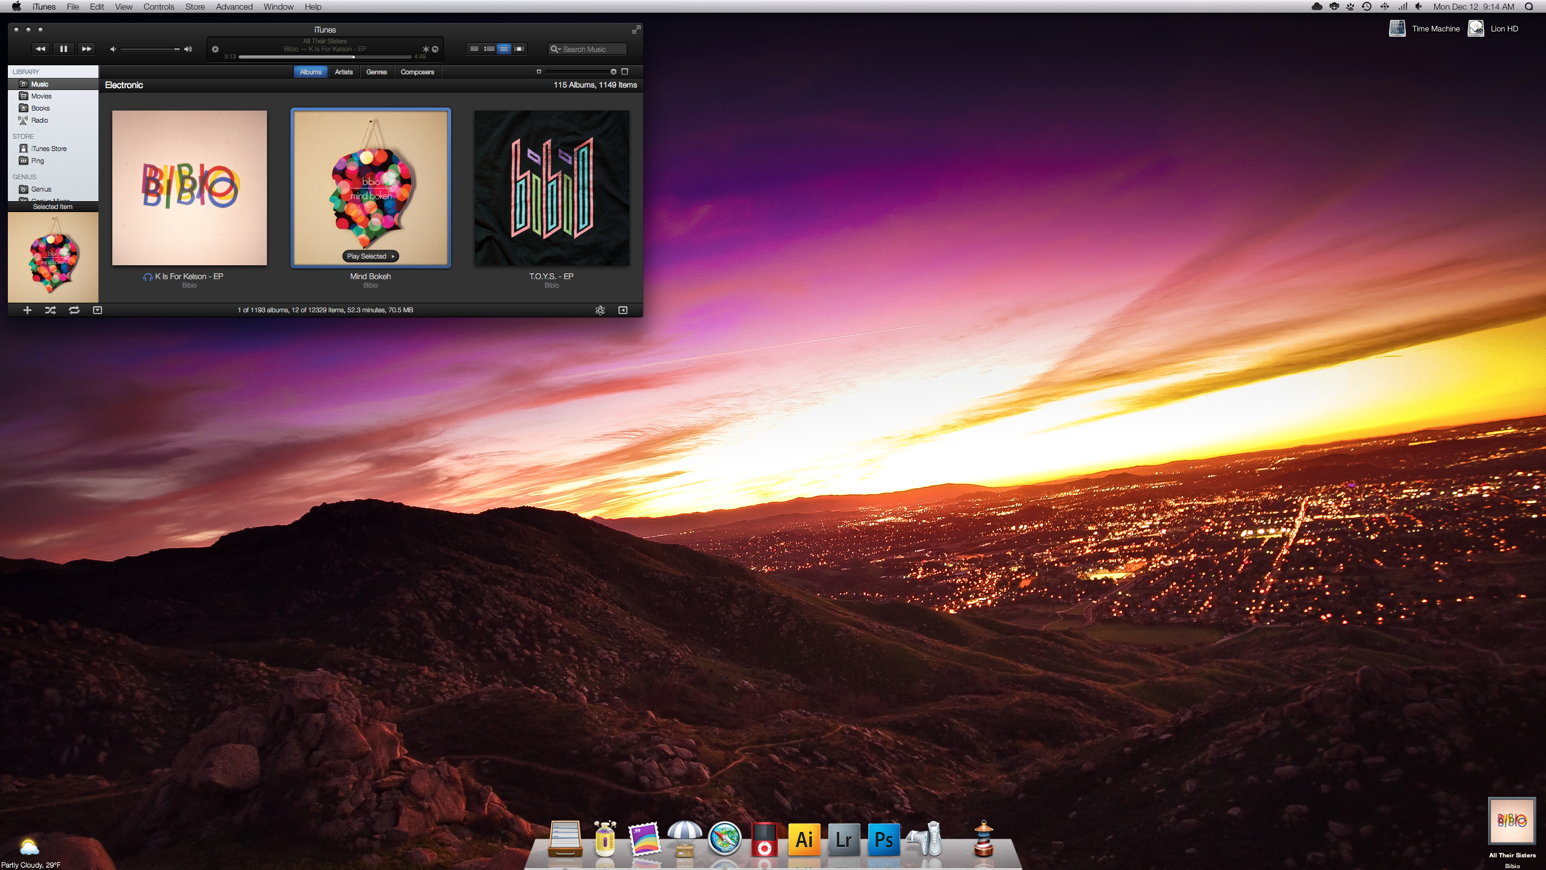Image resolution: width=1546 pixels, height=870 pixels.
Task: Click the paw print menu bar icon
Action: point(1350,7)
